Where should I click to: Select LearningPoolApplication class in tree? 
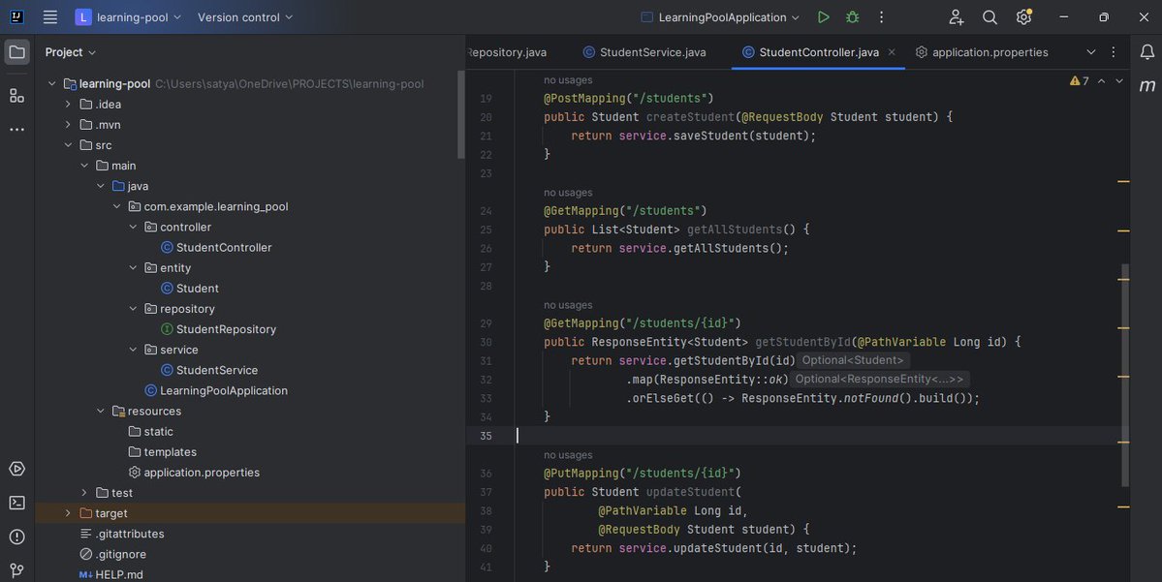(216, 390)
